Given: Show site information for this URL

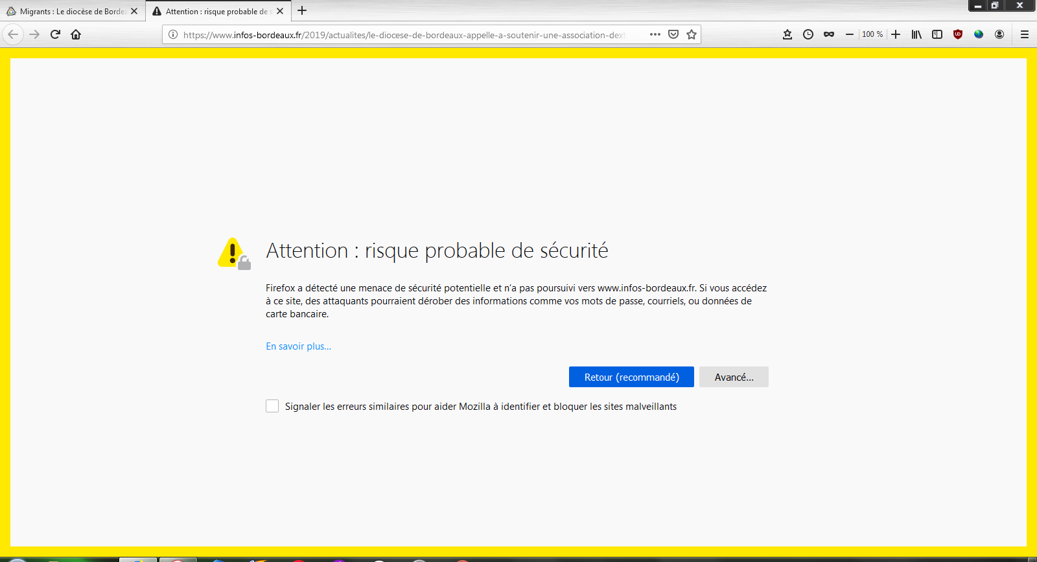Looking at the screenshot, I should point(173,34).
